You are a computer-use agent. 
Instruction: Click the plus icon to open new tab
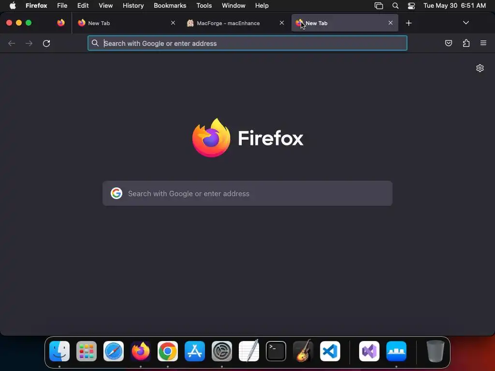pos(408,23)
